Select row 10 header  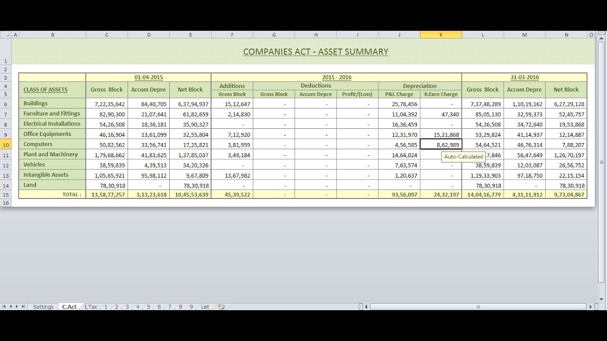(5, 145)
